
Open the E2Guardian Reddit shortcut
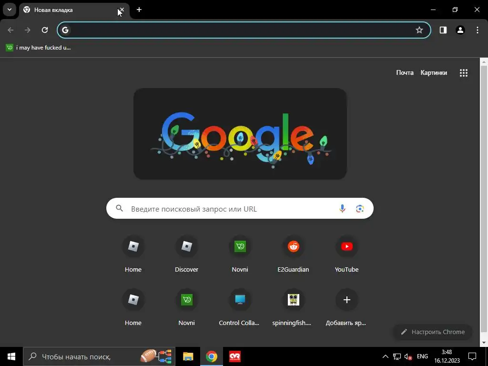pos(293,254)
